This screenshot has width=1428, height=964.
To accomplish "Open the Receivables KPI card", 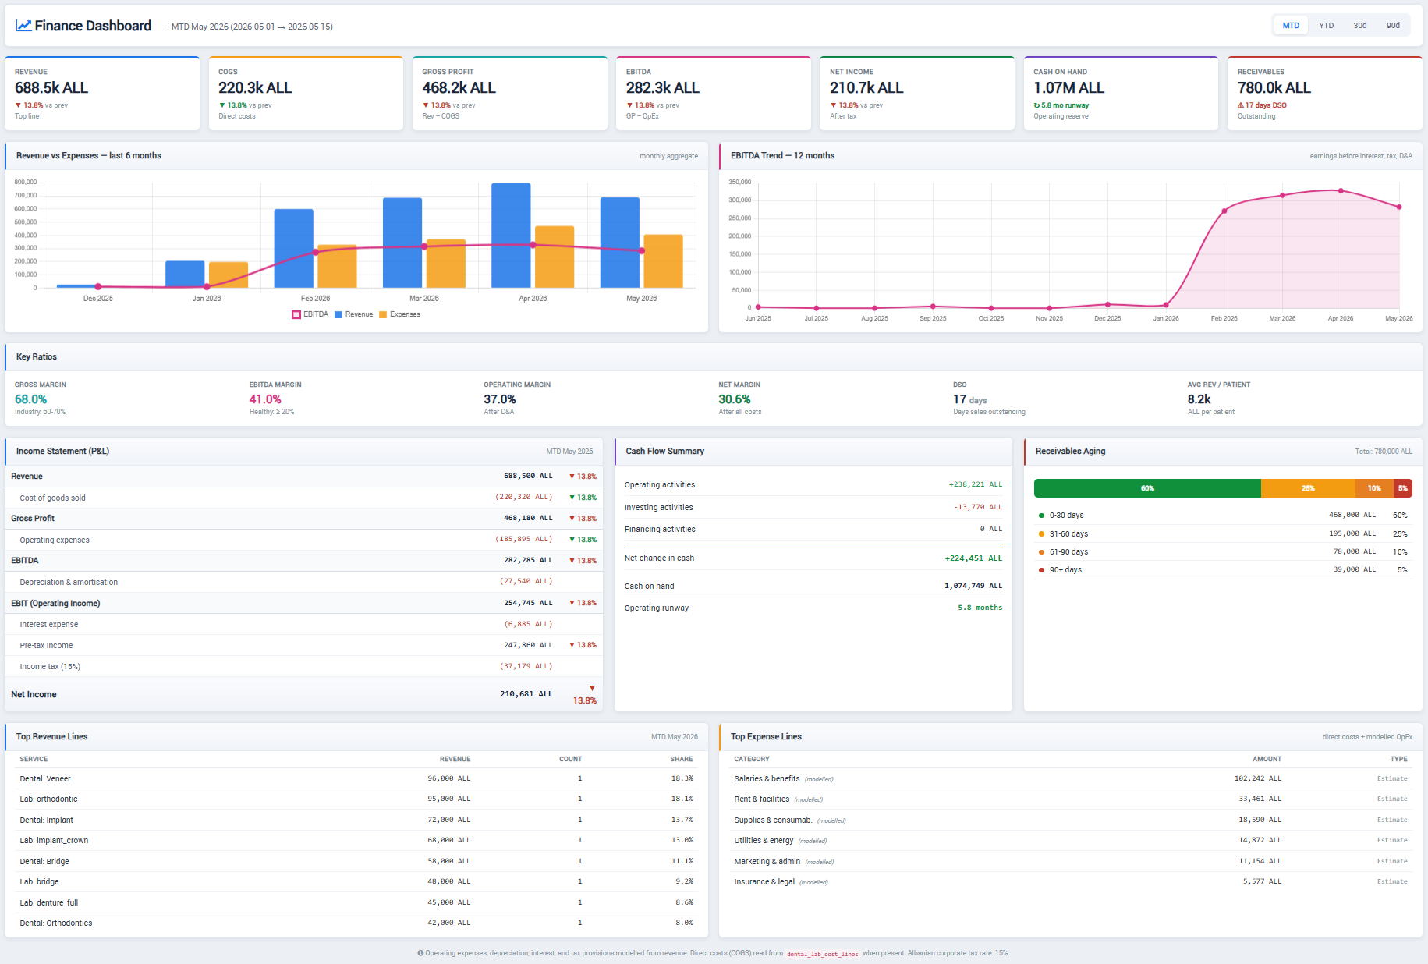I will pos(1324,93).
